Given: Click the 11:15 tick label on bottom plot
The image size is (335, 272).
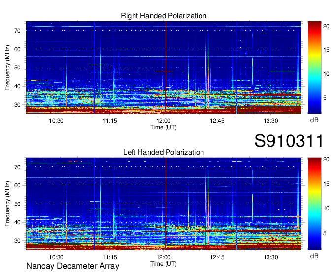Looking at the screenshot, I should click(x=110, y=257).
